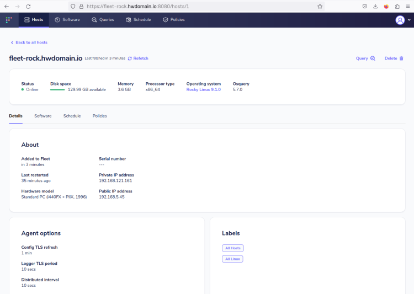Switch to the host Software tab
This screenshot has height=294, width=414.
(43, 116)
